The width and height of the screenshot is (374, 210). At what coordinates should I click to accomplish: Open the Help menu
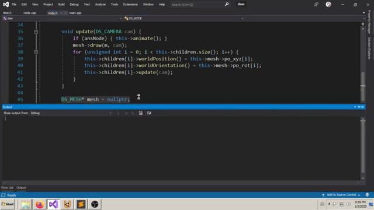[x=162, y=4]
